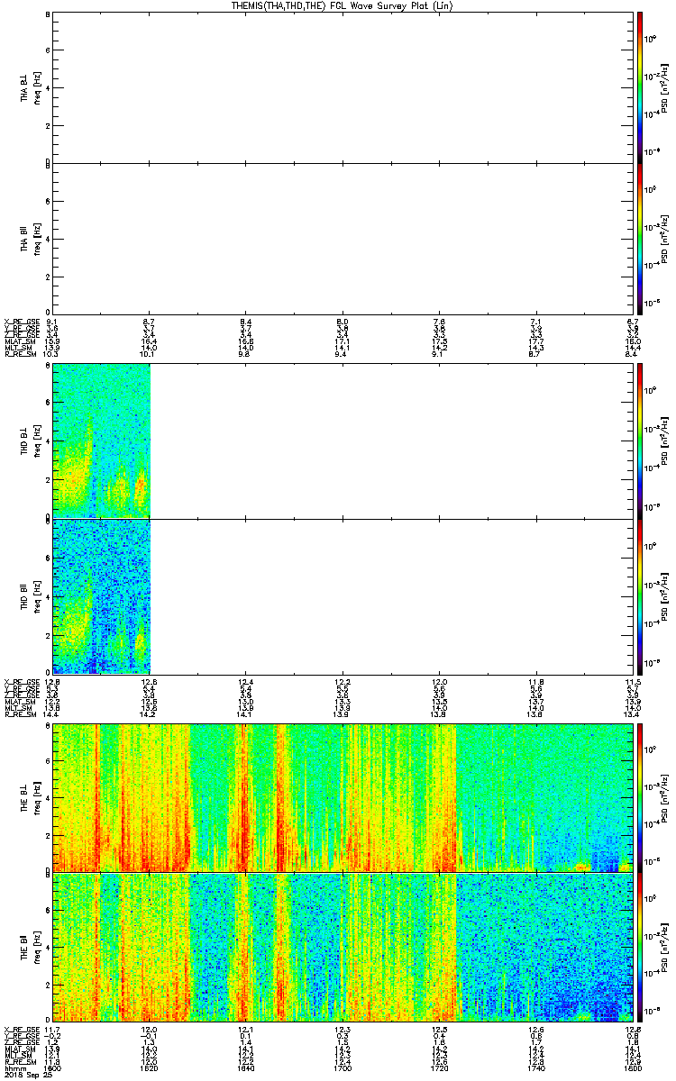The height and width of the screenshot is (1081, 676).
Task: Click the THD B-perpendicular spectrogram data
Action: pos(102,441)
